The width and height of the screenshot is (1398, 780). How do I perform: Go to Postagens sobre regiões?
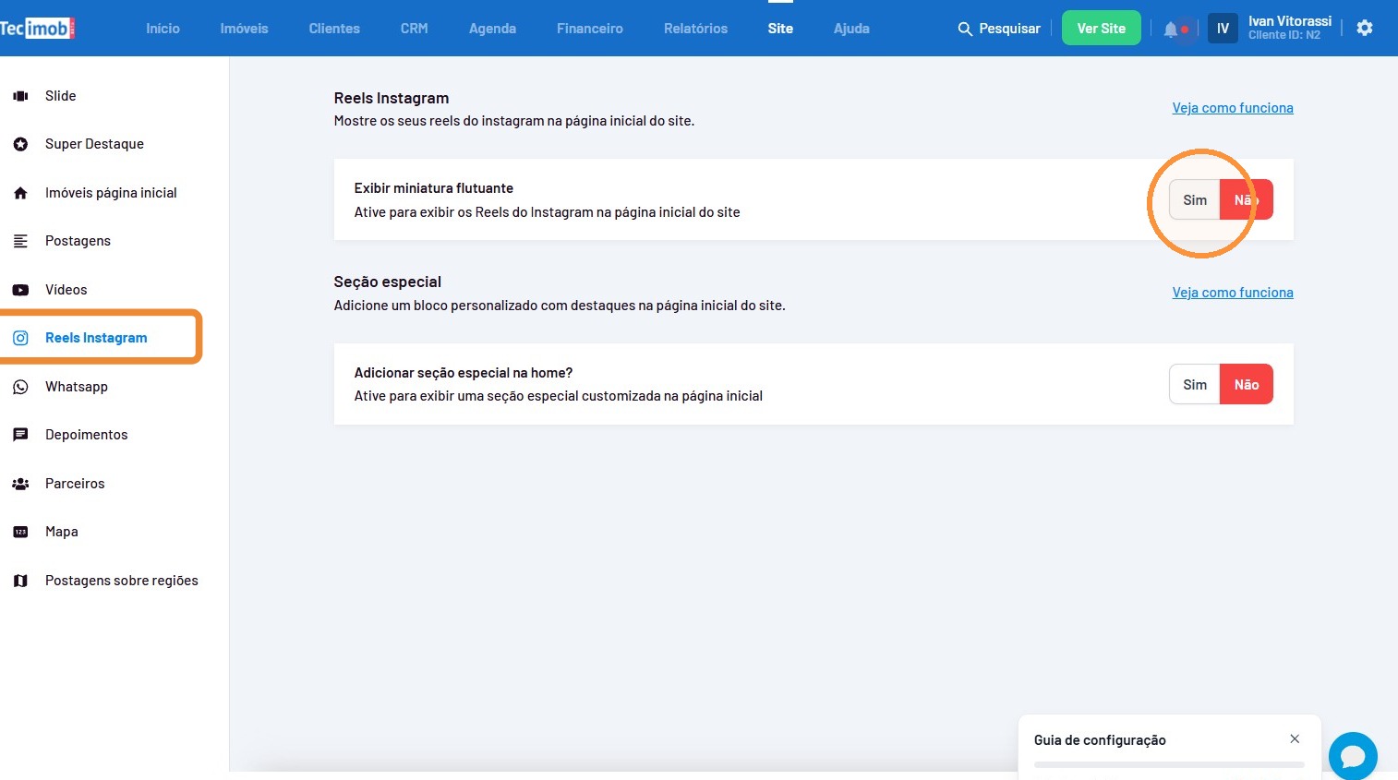pos(122,581)
